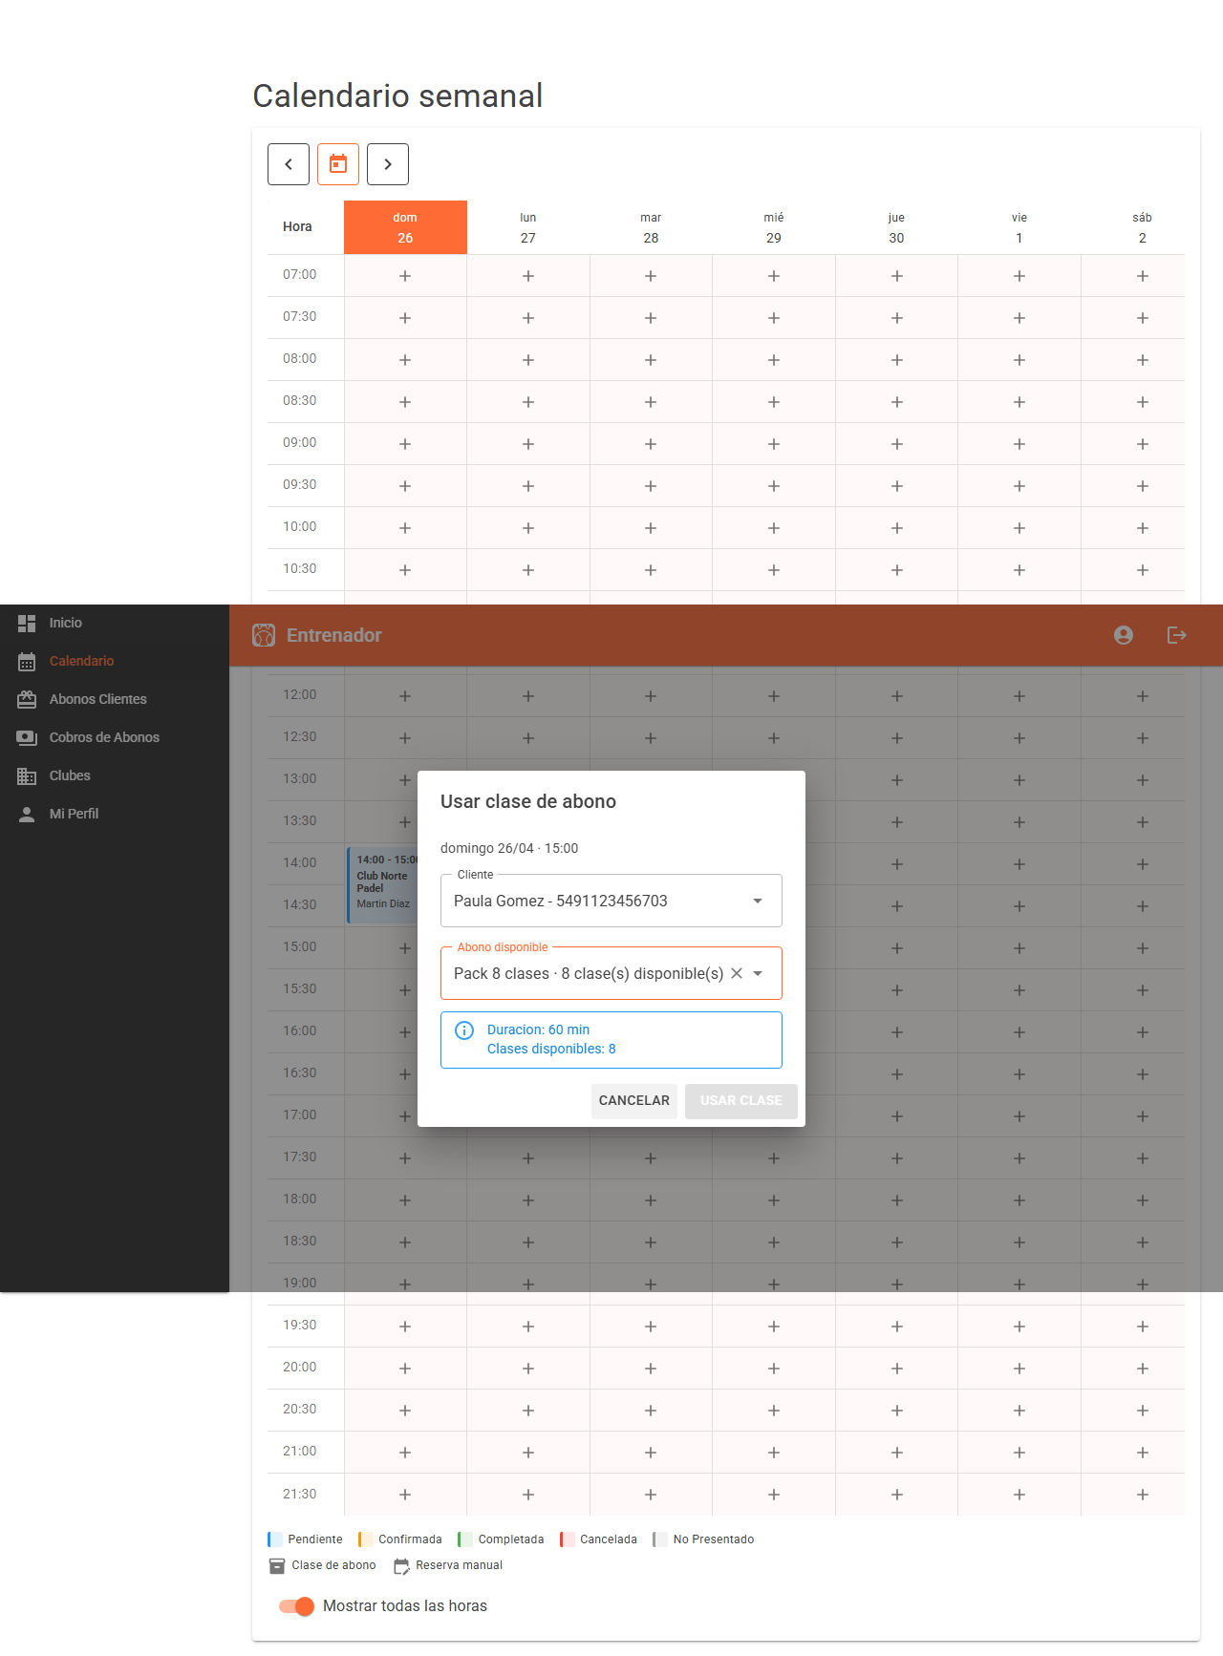Add booking Thursday at 21:00

coord(897,1453)
